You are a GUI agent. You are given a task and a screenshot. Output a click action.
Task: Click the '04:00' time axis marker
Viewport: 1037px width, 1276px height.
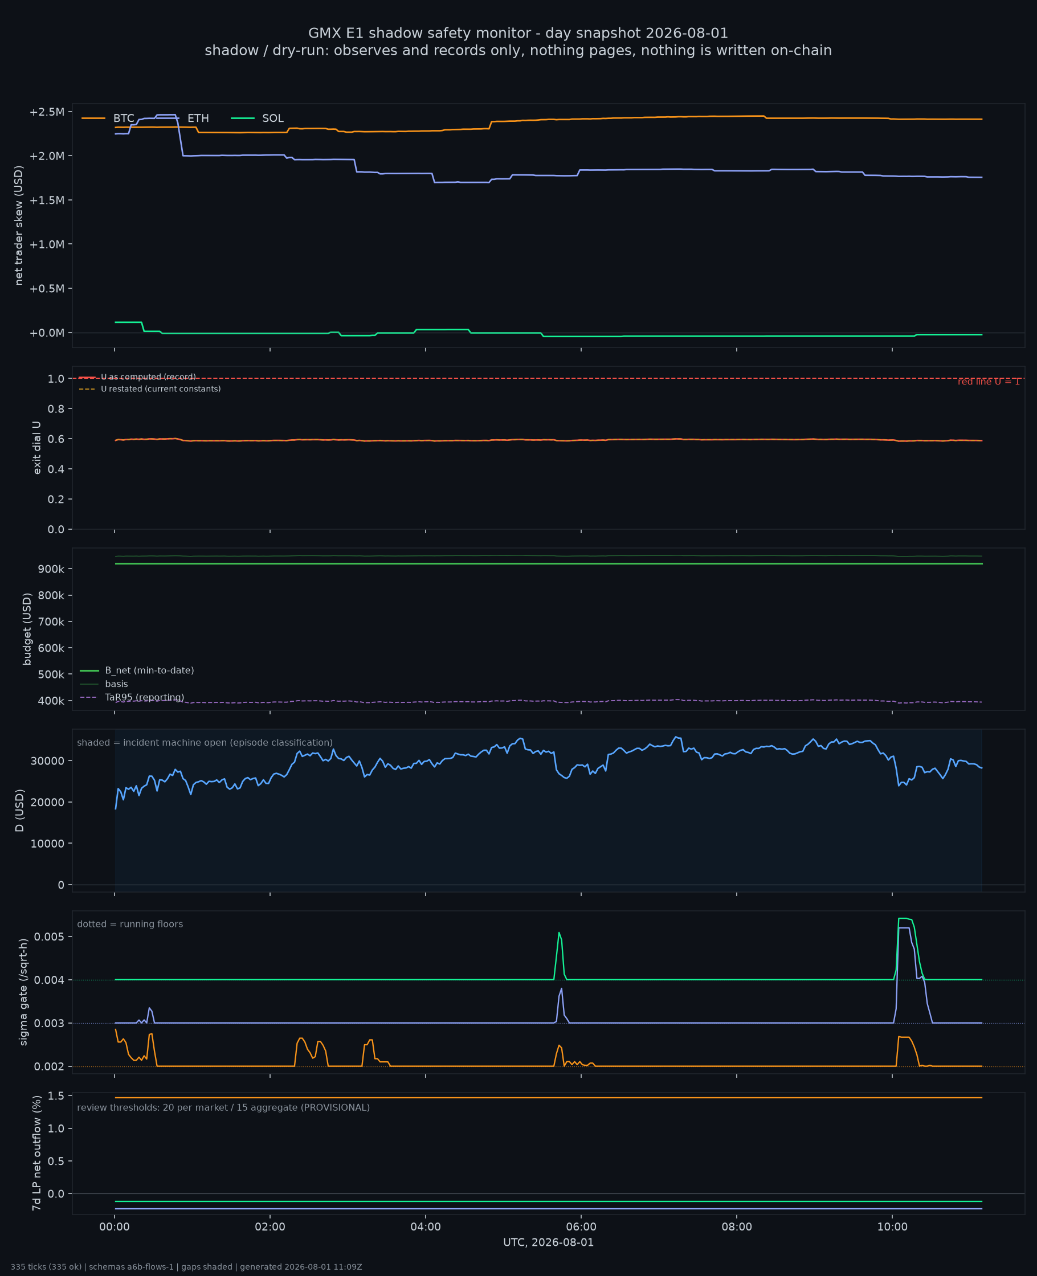click(426, 1227)
